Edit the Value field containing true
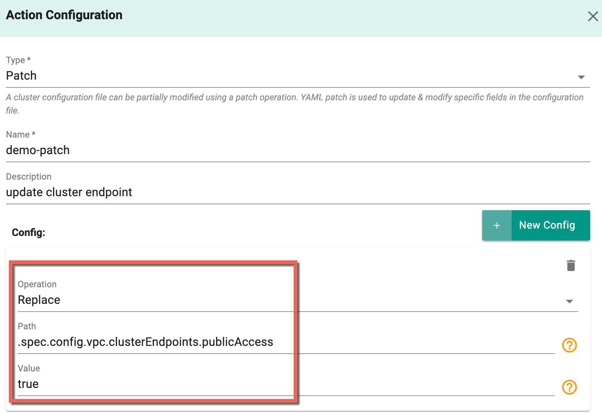Viewport: 602px width, 413px height. coord(286,384)
